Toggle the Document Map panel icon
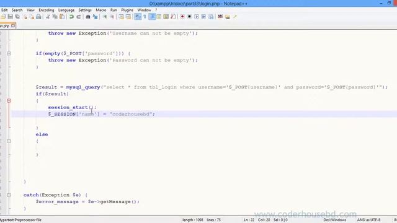The height and width of the screenshot is (223, 397). click(x=166, y=17)
